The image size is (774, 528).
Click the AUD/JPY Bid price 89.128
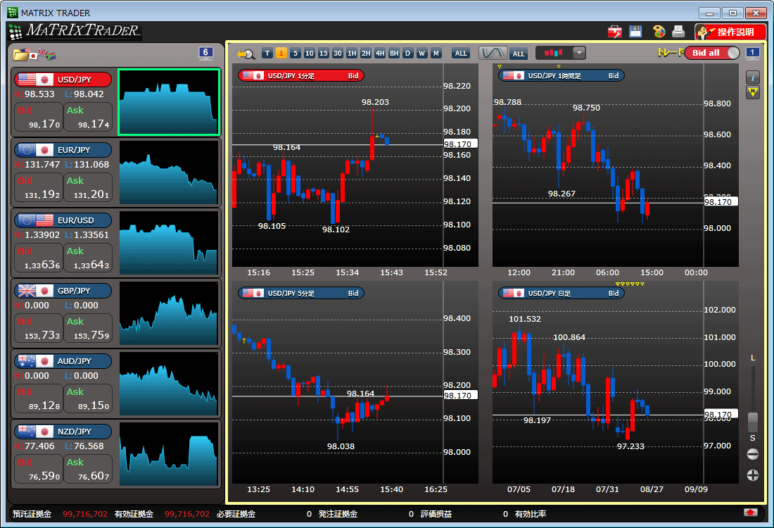pos(39,399)
